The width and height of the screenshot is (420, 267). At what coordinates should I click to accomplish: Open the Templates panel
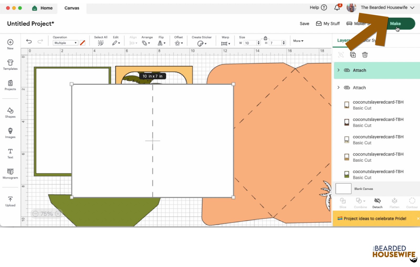tap(10, 65)
